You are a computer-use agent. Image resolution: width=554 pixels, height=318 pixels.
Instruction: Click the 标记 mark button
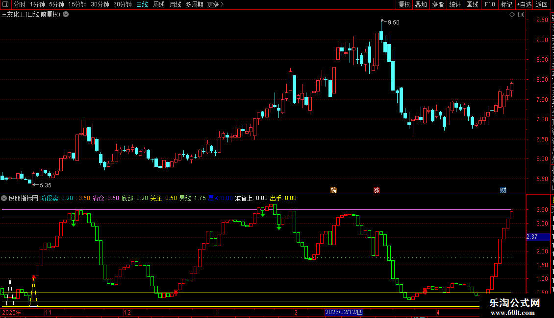506,4
